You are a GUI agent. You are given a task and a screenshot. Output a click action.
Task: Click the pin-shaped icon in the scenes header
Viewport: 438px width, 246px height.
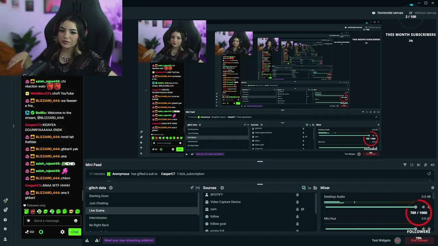[192, 188]
